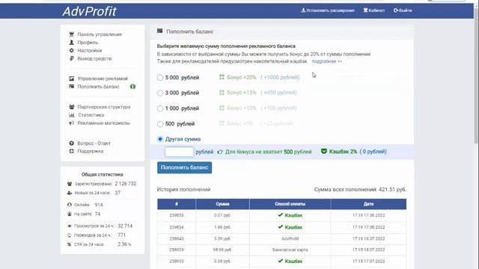
Task: Click the Профиль user icon
Action: click(x=72, y=43)
